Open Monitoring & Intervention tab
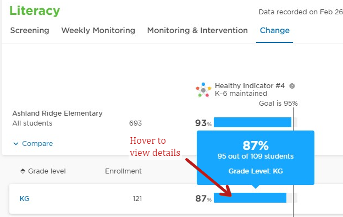This screenshot has width=343, height=217. coord(197,30)
